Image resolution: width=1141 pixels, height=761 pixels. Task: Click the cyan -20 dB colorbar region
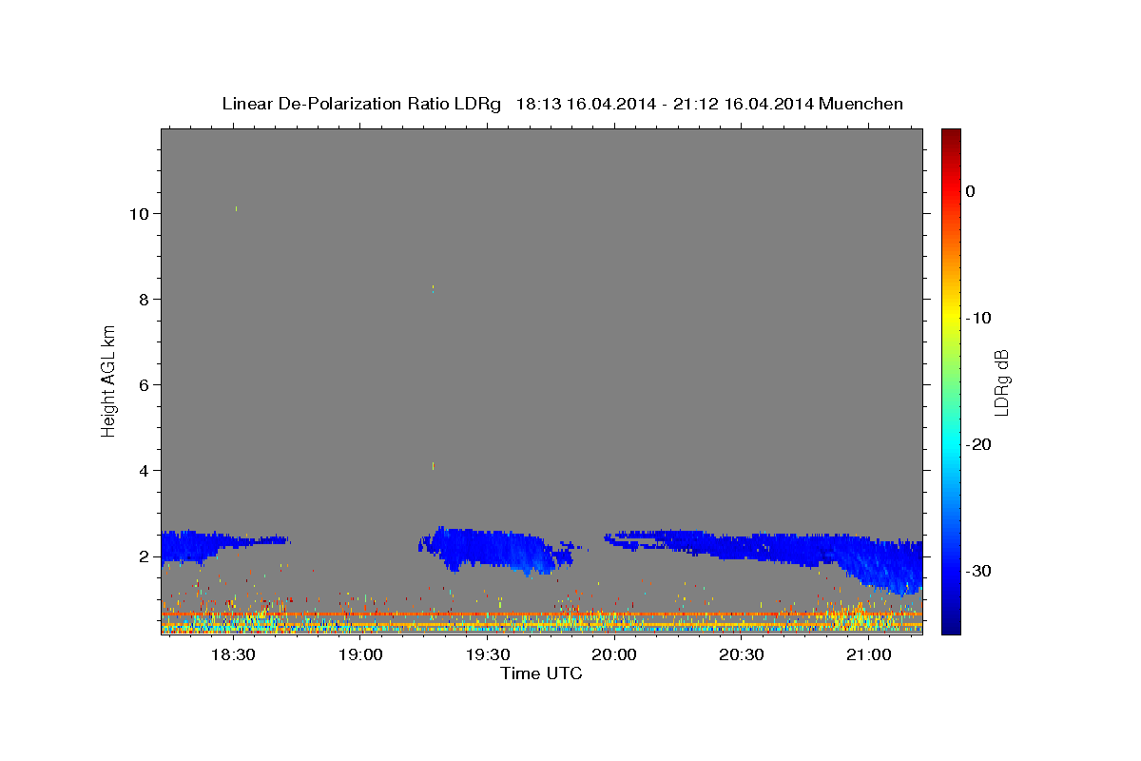[x=951, y=444]
